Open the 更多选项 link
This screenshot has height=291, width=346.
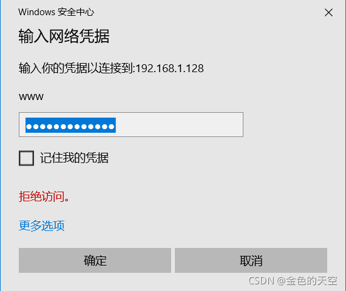pos(42,226)
